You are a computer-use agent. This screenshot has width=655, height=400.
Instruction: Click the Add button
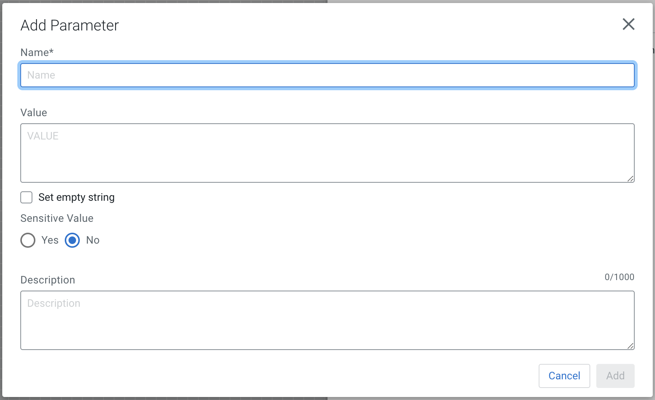(615, 376)
